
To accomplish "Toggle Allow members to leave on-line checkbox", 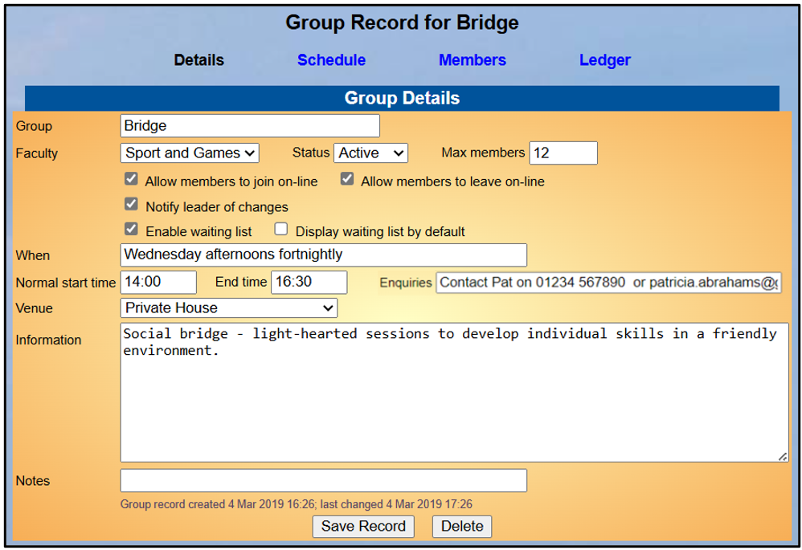I will point(347,179).
